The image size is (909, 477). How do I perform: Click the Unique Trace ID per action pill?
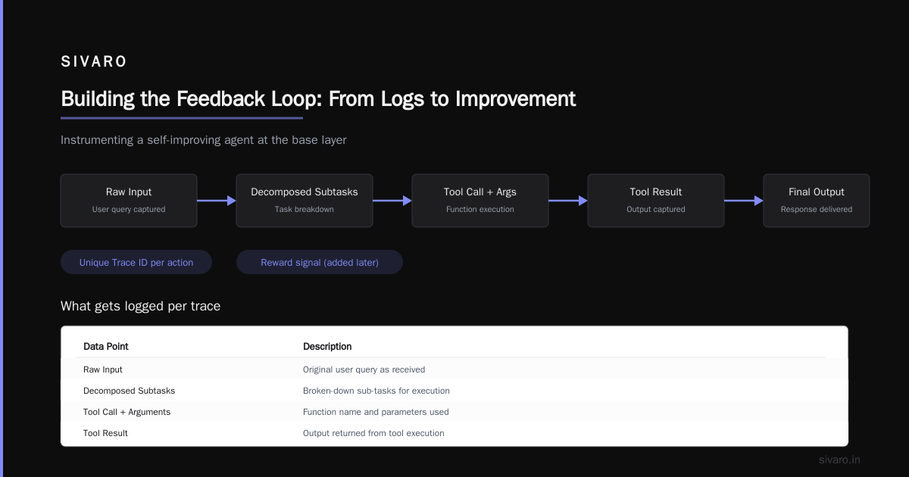pyautogui.click(x=136, y=263)
